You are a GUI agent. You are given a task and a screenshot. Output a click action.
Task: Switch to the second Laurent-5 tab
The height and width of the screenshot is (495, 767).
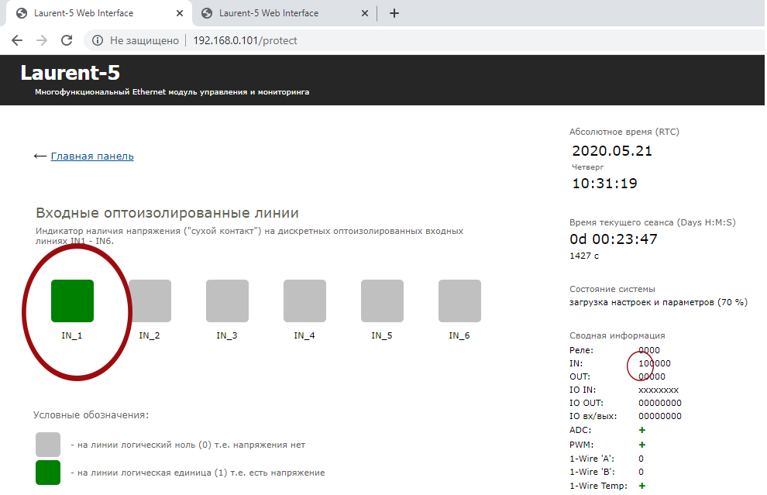click(269, 13)
